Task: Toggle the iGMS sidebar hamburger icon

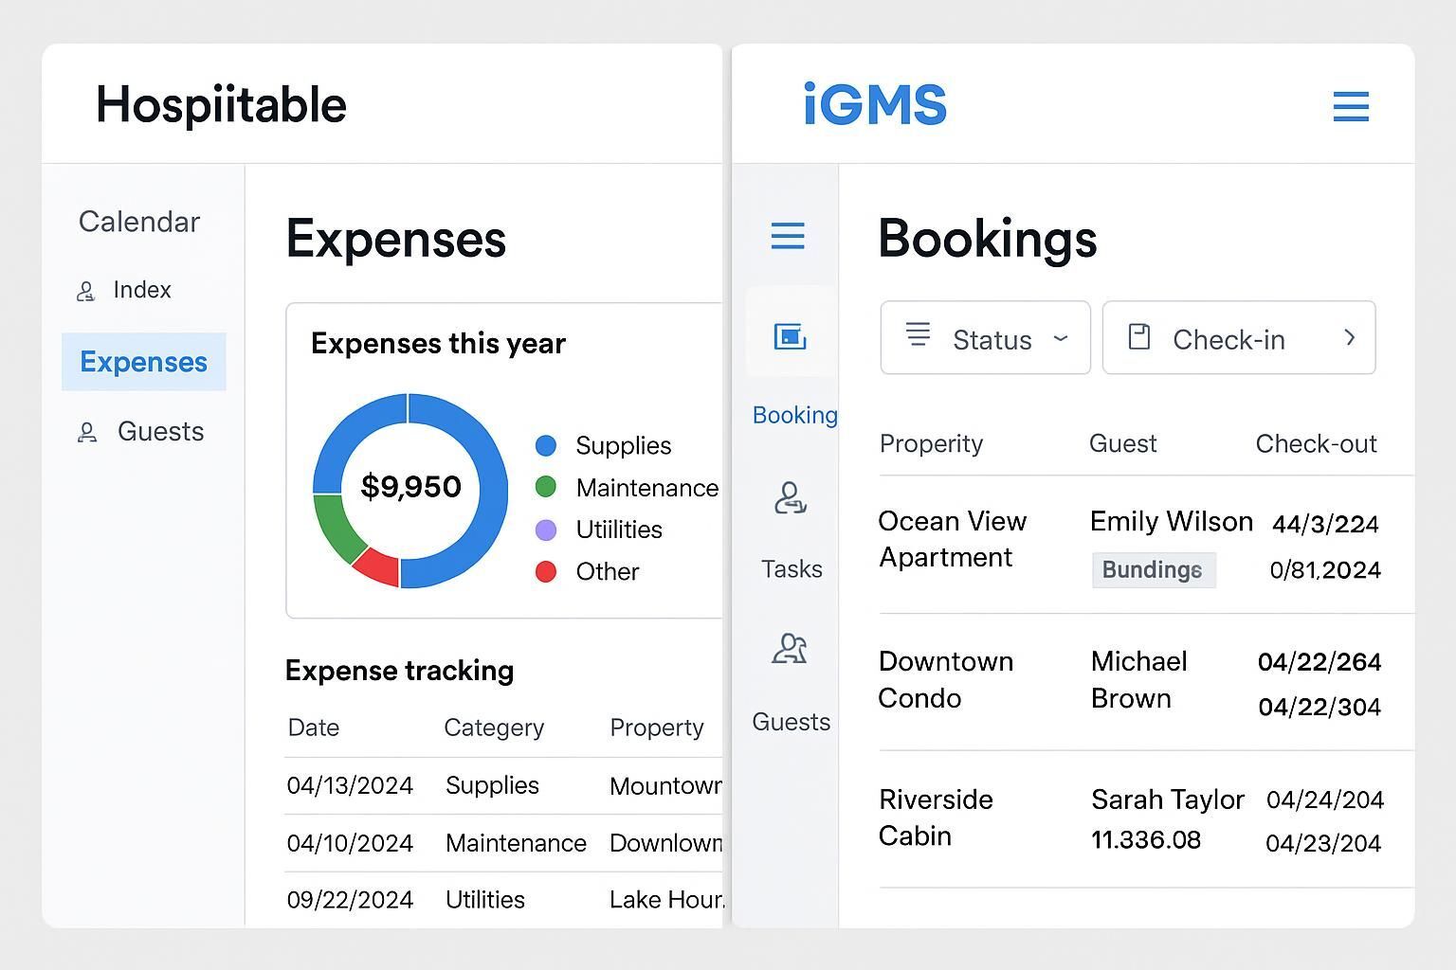Action: coord(788,235)
